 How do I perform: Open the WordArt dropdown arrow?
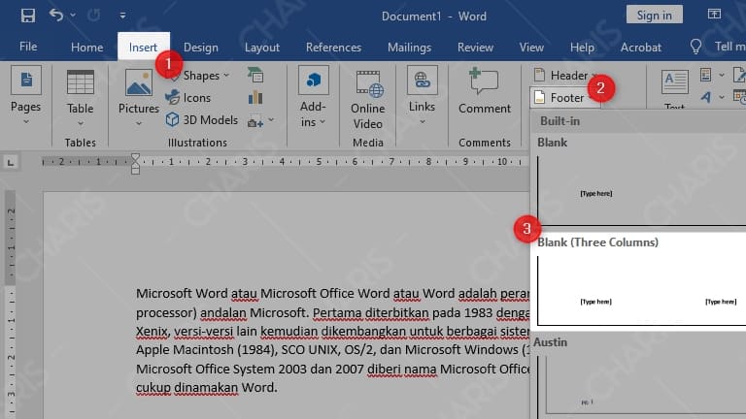(722, 97)
